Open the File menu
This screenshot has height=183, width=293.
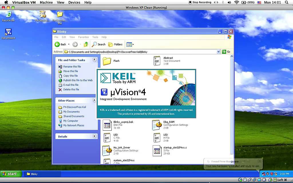pos(56,37)
